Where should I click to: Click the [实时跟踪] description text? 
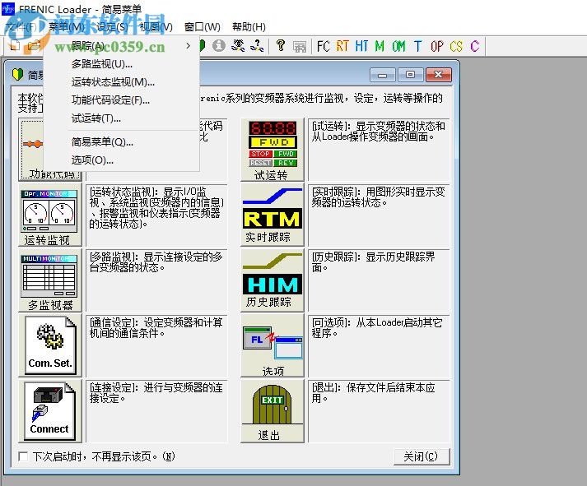(x=379, y=197)
